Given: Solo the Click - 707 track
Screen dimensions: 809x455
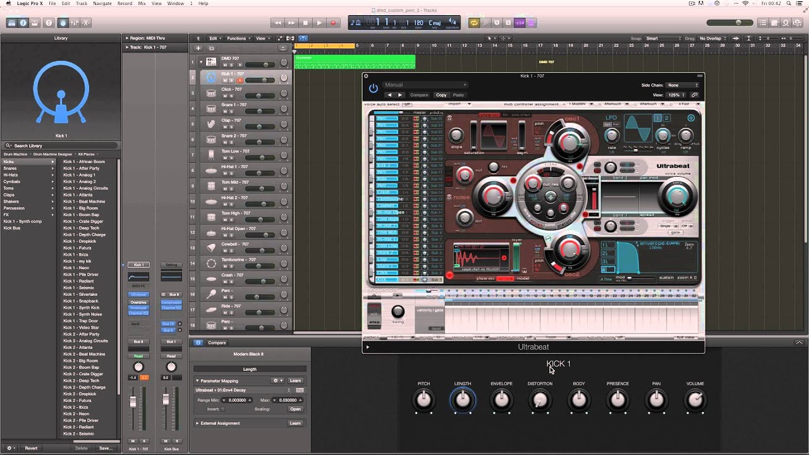Looking at the screenshot, I should click(x=231, y=96).
